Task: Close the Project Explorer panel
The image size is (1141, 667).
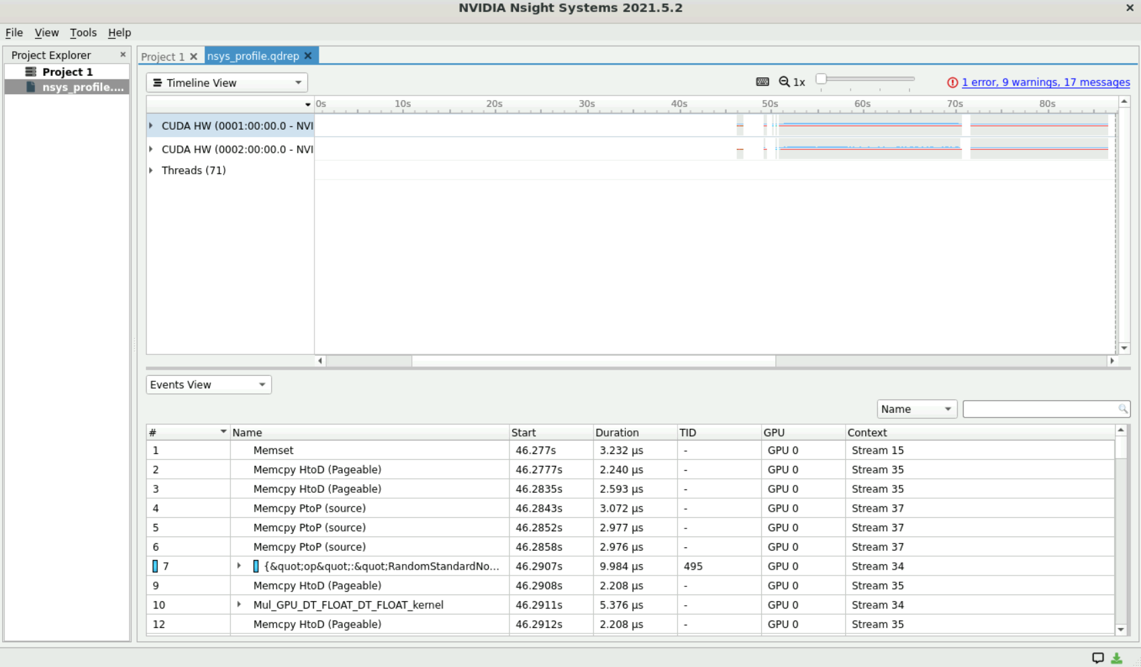Action: [122, 54]
